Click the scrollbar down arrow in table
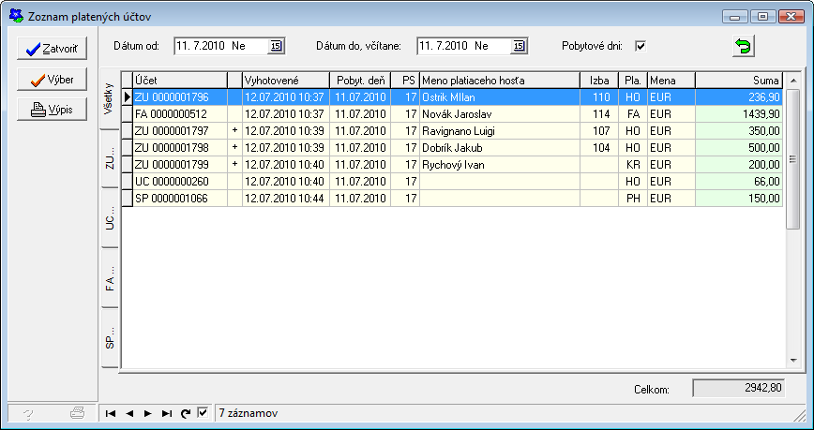The image size is (814, 430). pos(792,362)
